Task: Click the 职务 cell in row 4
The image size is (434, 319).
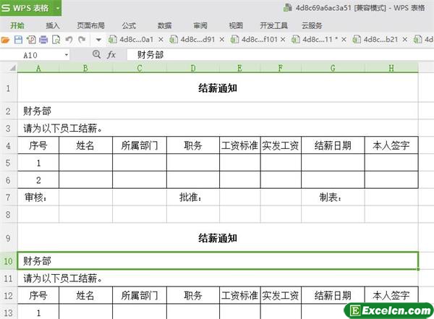Action: [193, 145]
